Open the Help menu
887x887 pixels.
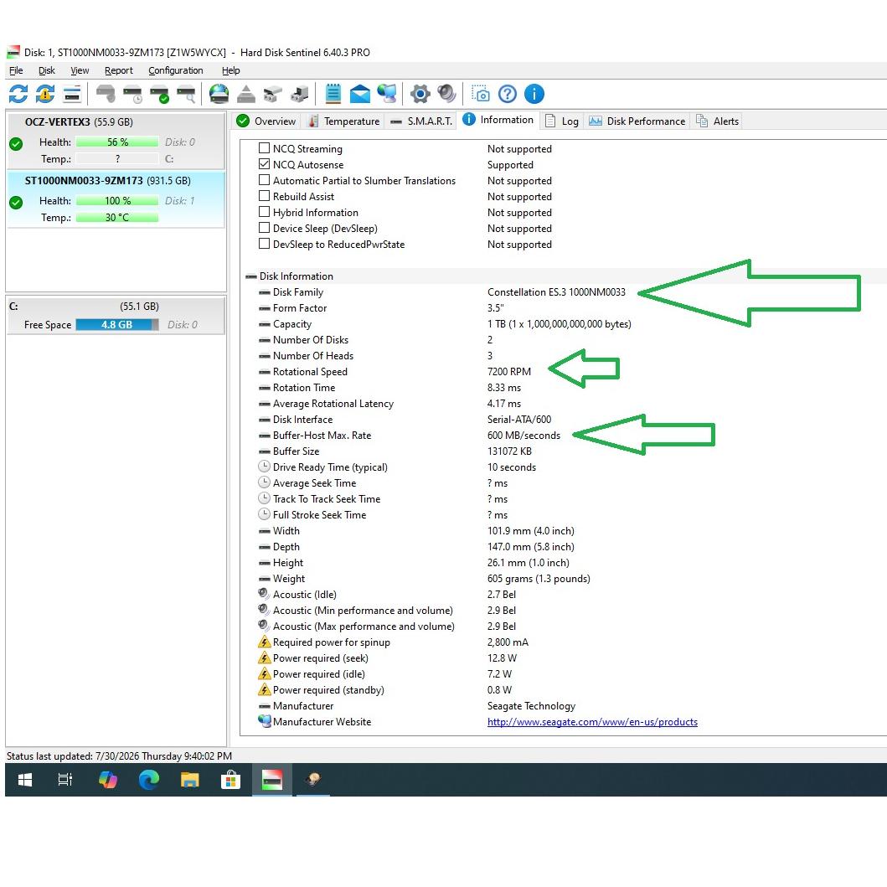(x=231, y=70)
